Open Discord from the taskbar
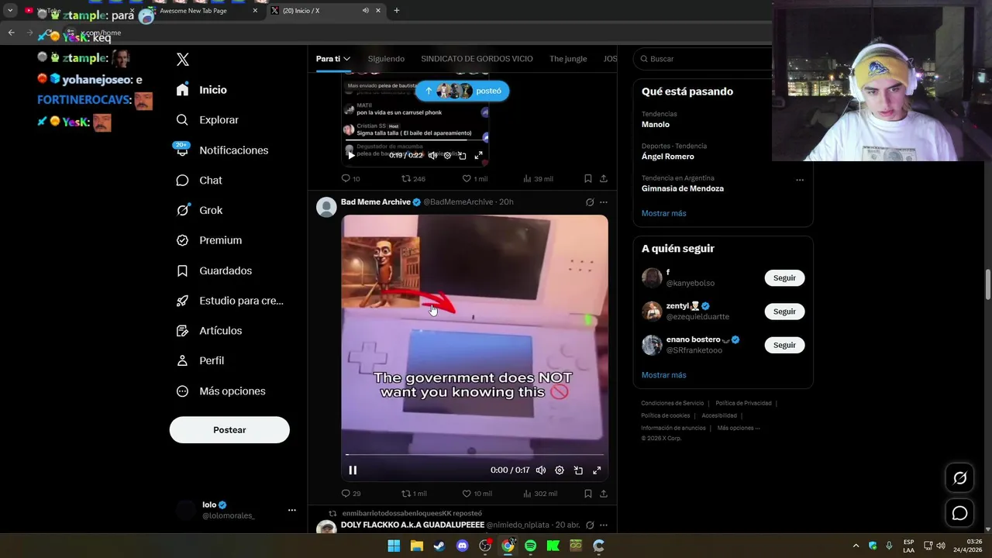Image resolution: width=992 pixels, height=558 pixels. coord(463,546)
